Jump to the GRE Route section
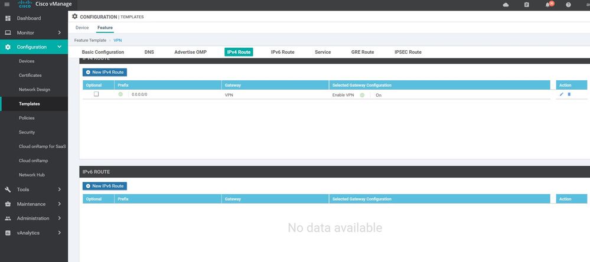This screenshot has width=590, height=262. pyautogui.click(x=363, y=53)
